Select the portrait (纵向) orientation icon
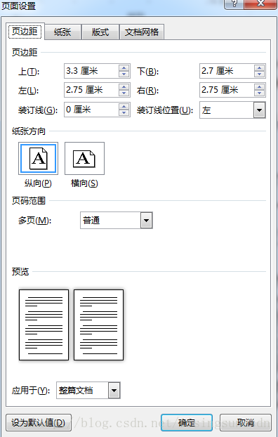 pos(38,158)
